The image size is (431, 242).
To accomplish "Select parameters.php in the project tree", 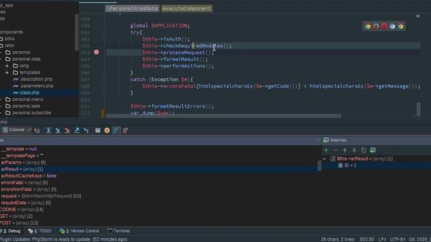I will 37,86.
